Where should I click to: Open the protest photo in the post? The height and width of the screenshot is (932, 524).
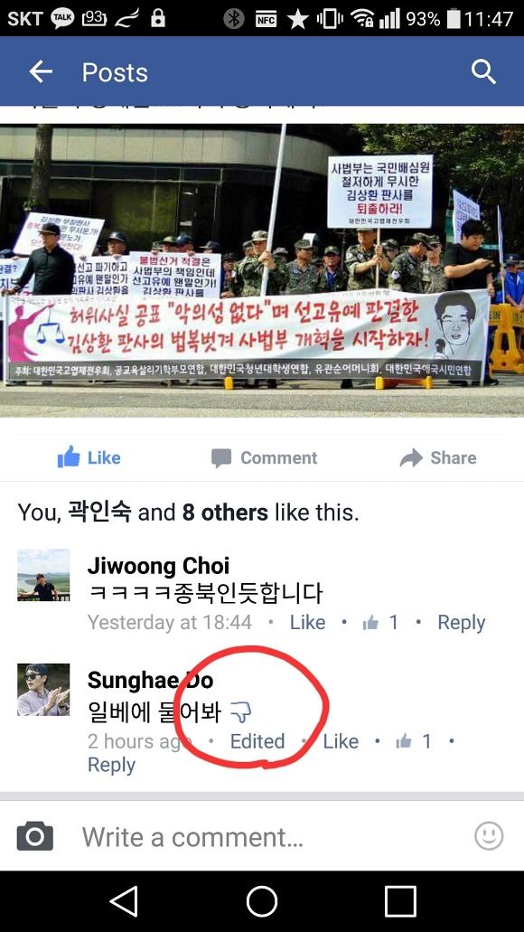click(x=262, y=270)
